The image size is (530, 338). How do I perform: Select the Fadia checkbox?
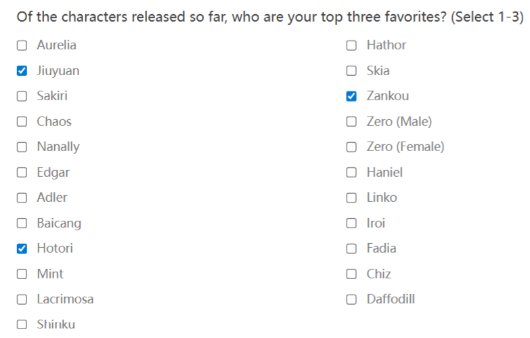click(x=351, y=249)
